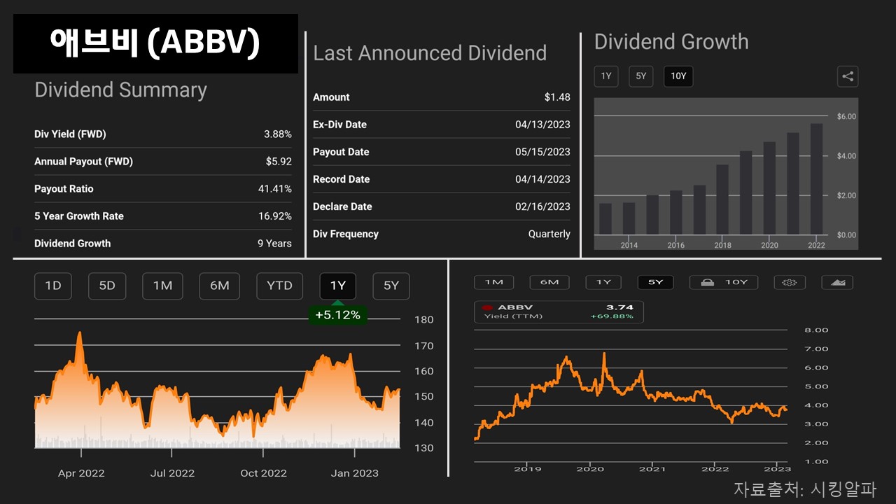Select 6M range on yield chart
The height and width of the screenshot is (504, 896).
549,282
